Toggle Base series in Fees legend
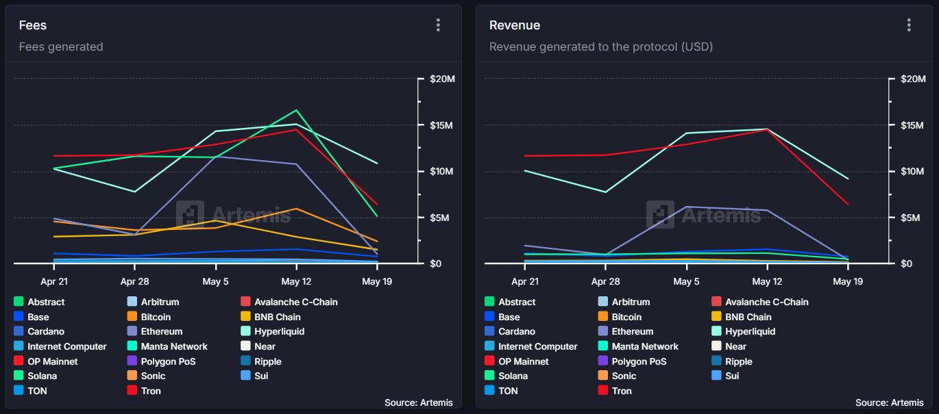939x414 pixels. point(32,317)
